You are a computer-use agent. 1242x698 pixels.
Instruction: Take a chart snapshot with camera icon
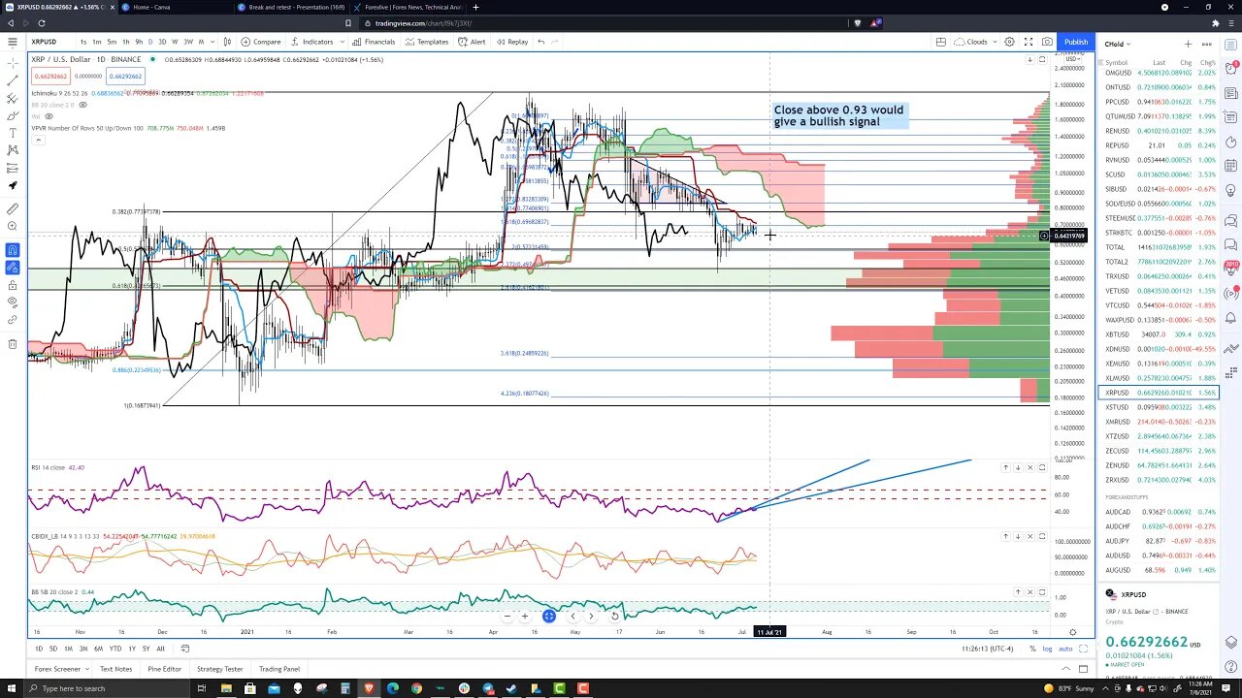(x=1047, y=42)
